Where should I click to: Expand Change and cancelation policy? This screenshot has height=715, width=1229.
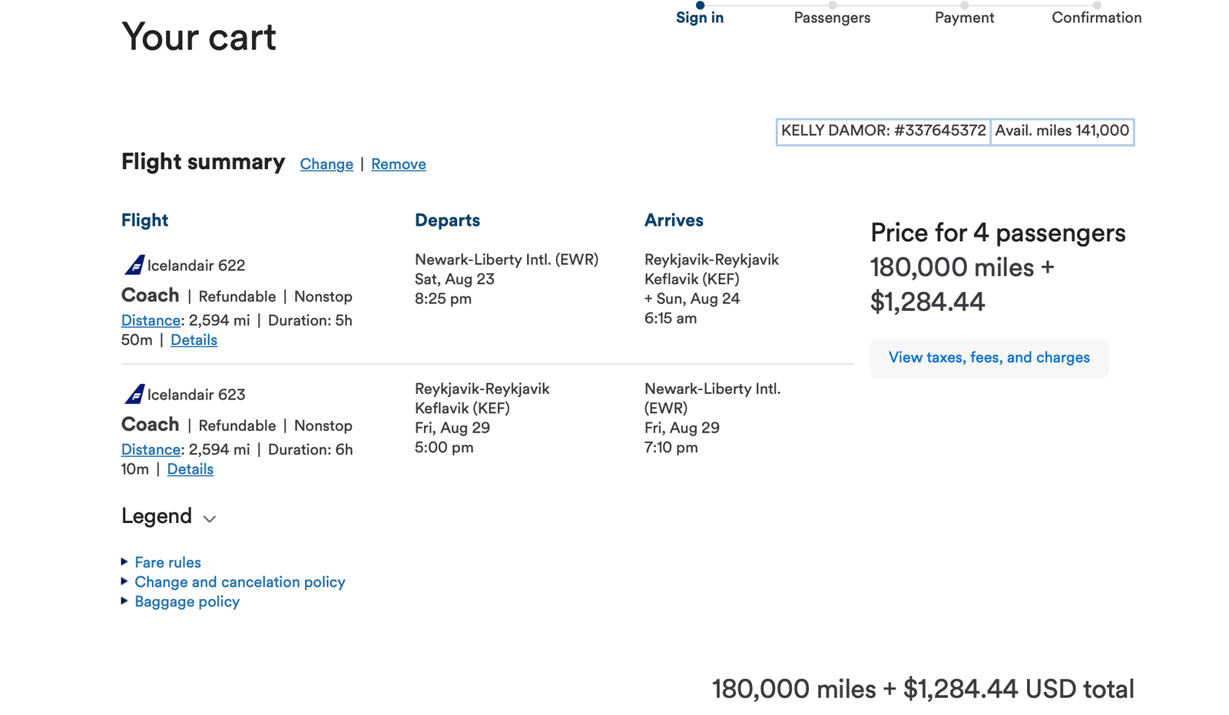pos(240,582)
